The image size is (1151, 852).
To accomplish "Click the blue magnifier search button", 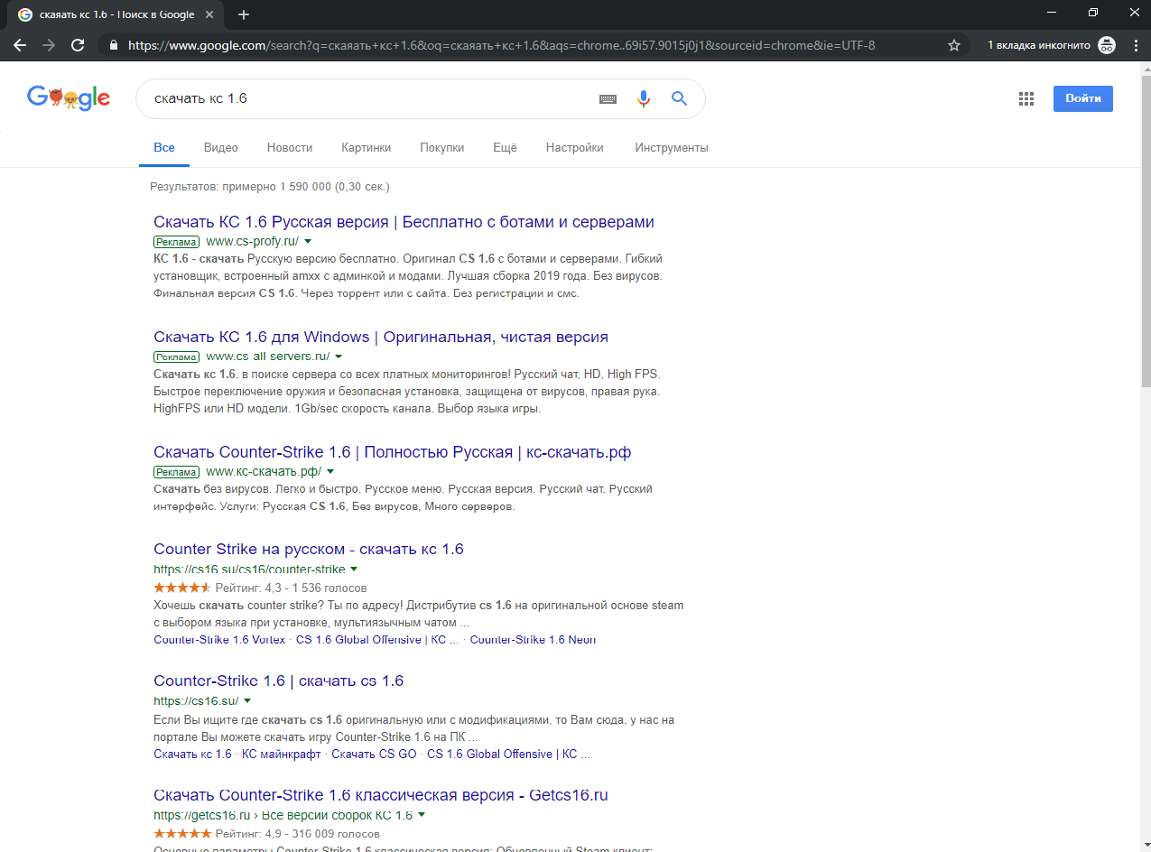I will click(x=680, y=98).
